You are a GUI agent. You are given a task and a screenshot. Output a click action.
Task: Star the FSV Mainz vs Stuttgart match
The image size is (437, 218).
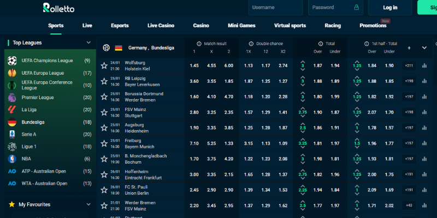tap(104, 112)
